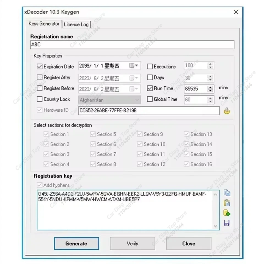264x264 pixels.
Task: Enable the Country Lock checkbox
Action: click(39, 99)
